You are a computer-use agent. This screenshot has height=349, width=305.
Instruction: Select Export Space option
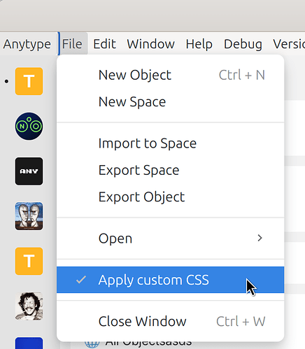pos(170,170)
